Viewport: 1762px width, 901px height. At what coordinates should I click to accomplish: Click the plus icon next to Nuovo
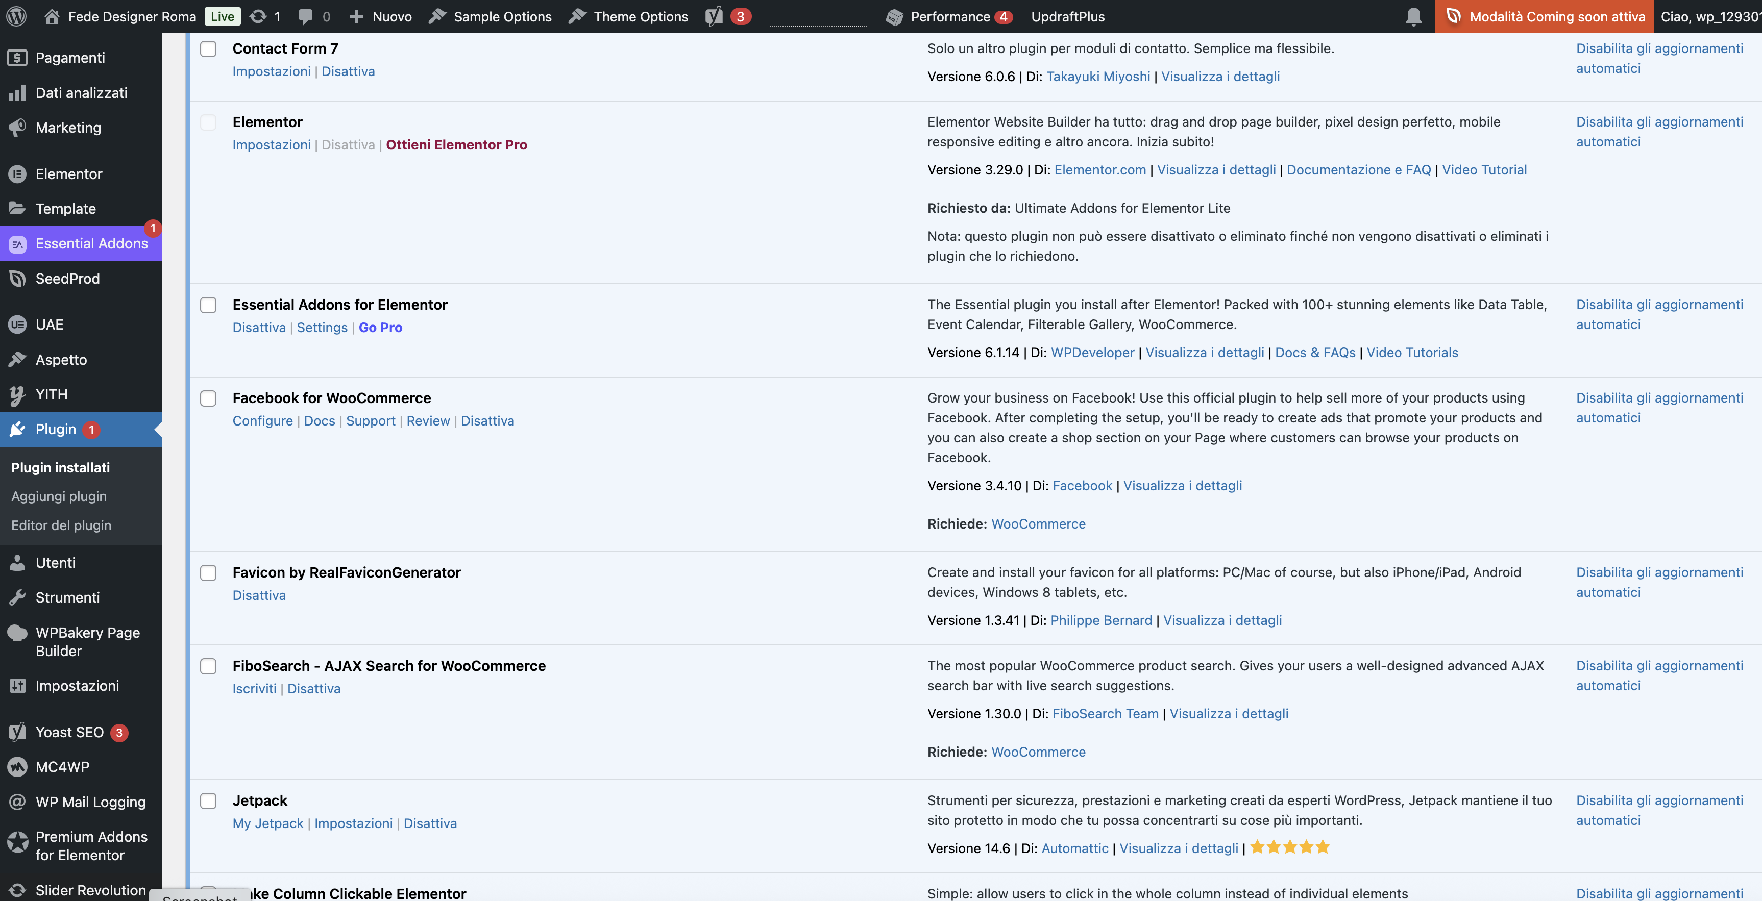[x=356, y=16]
